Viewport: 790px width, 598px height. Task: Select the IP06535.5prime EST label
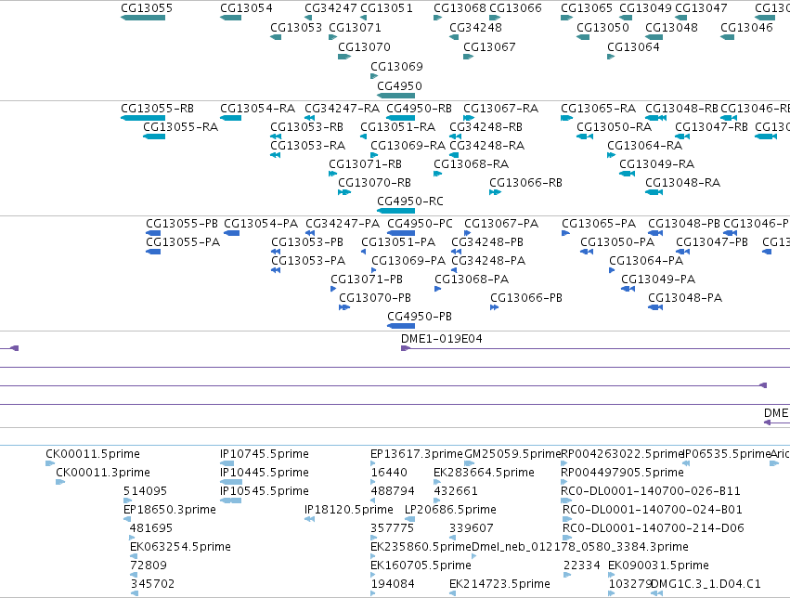[727, 454]
